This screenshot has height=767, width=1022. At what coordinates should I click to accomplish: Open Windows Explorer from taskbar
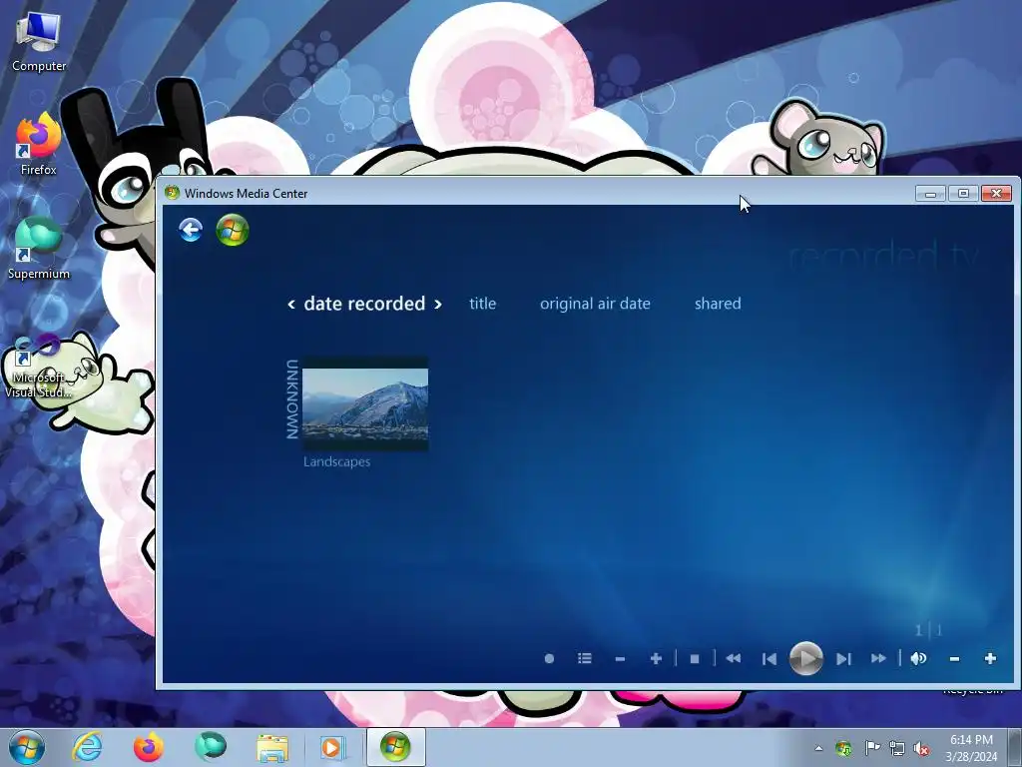(272, 748)
